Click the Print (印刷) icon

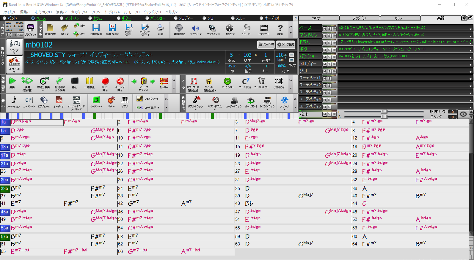point(161,30)
